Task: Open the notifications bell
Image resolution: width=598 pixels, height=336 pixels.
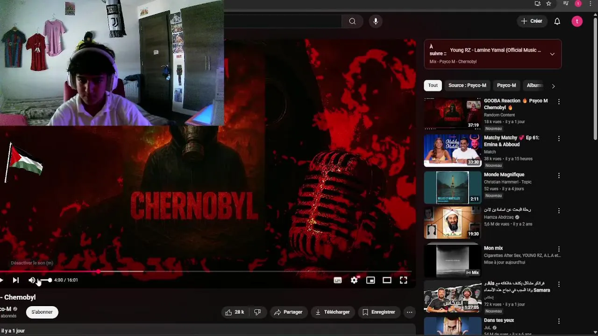Action: 557,21
